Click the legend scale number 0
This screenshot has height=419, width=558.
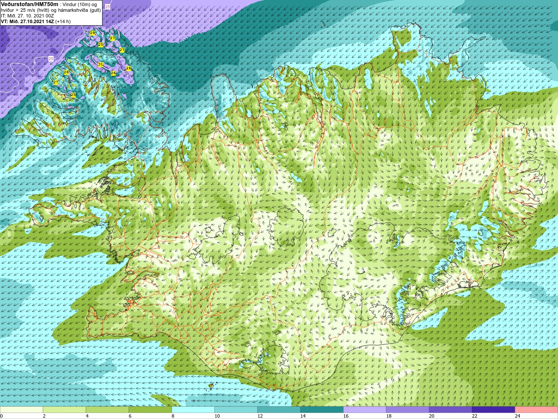click(1, 416)
